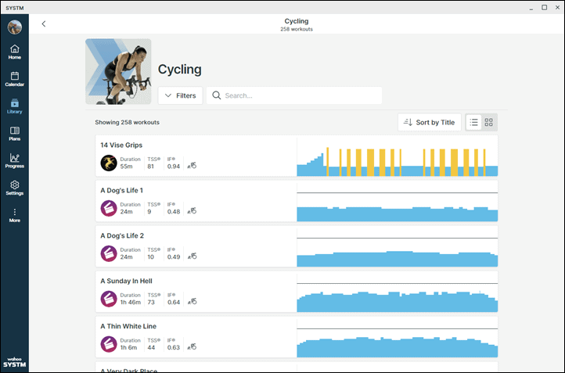Click the A Dog's Life 2 channel badge

109,253
